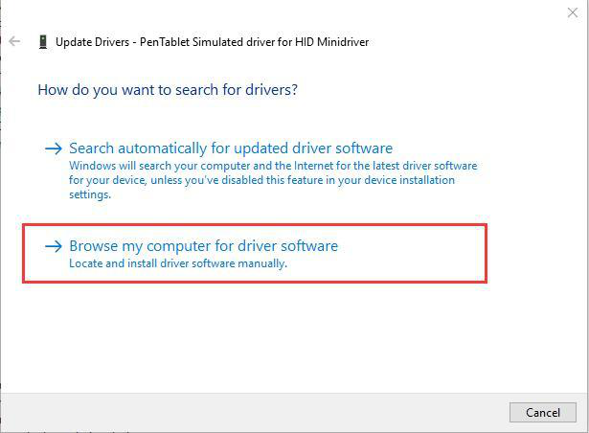This screenshot has height=433, width=589.
Task: Click the 'How do you want to search' heading
Action: click(x=167, y=90)
